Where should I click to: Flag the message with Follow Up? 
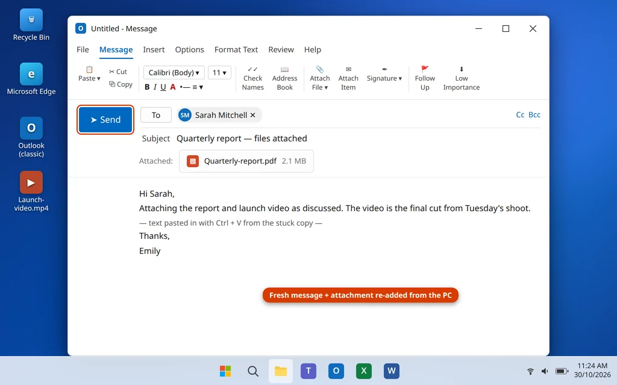(x=425, y=79)
